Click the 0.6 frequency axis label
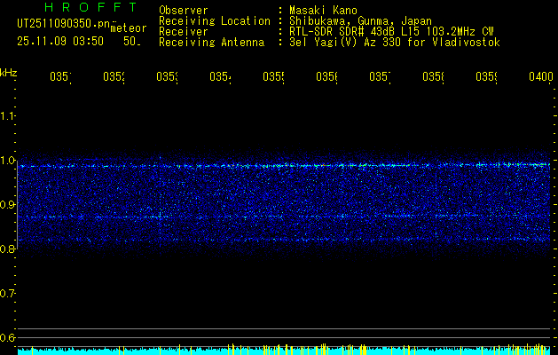This screenshot has width=558, height=355. 7,338
